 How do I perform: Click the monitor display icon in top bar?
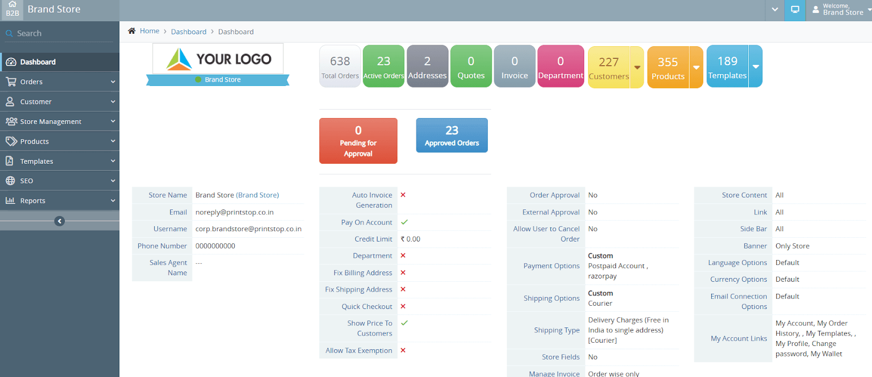[795, 10]
